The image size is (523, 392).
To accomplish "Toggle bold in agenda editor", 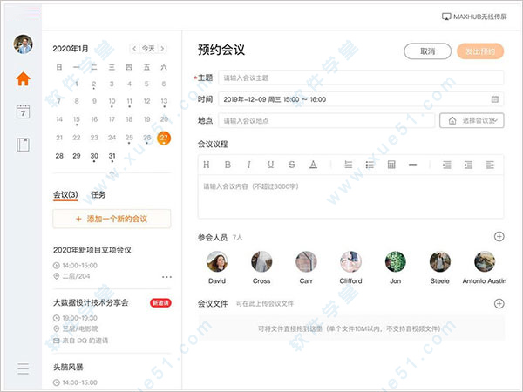I will point(228,165).
